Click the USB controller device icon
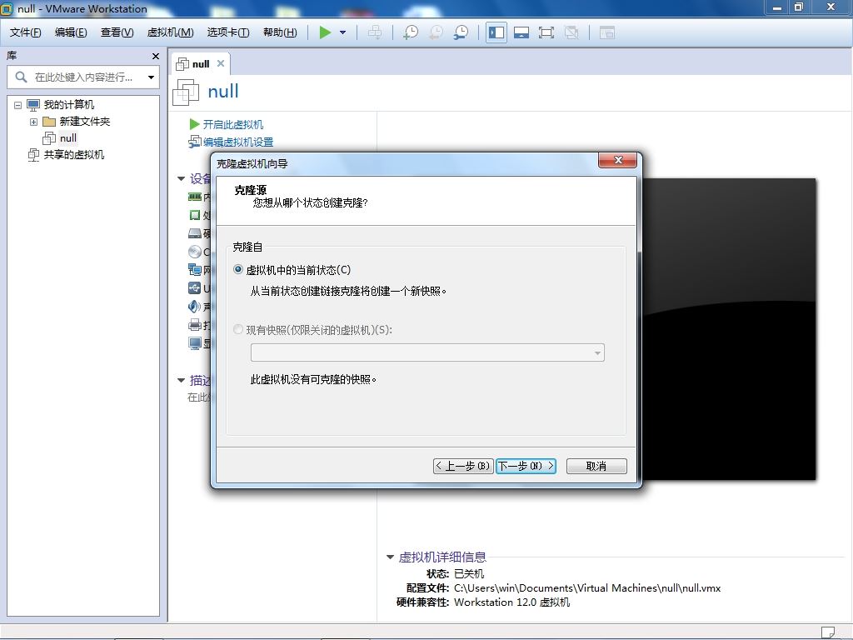This screenshot has width=853, height=640. pos(195,287)
